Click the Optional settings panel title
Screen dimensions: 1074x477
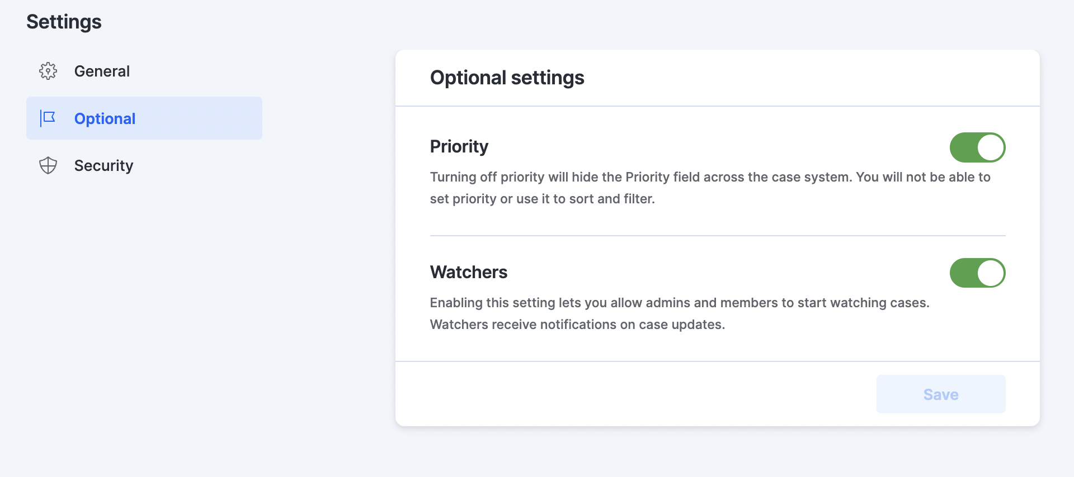[x=507, y=78]
